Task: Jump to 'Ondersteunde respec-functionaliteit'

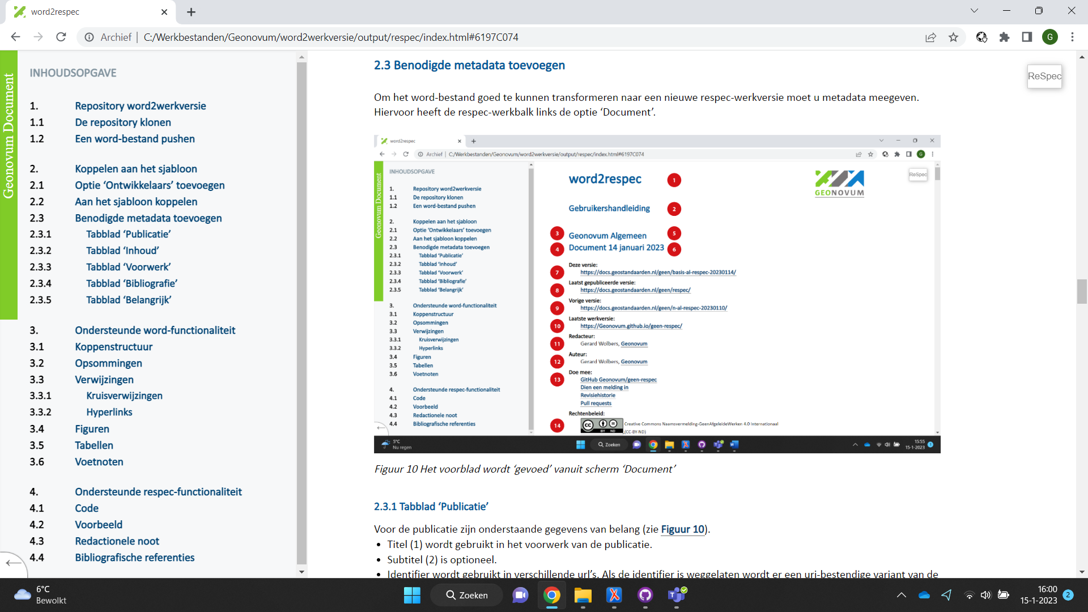Action: (x=158, y=492)
